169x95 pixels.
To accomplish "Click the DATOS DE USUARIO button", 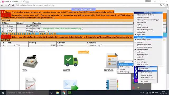I will (x=83, y=9).
